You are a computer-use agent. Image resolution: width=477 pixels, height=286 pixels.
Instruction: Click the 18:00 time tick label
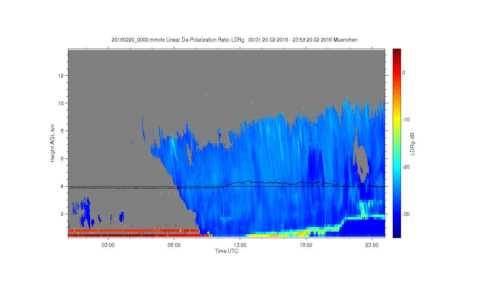pyautogui.click(x=306, y=245)
